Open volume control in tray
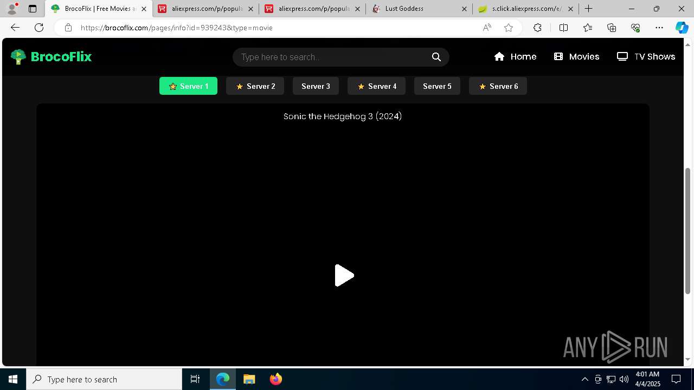The width and height of the screenshot is (694, 390). [x=624, y=379]
